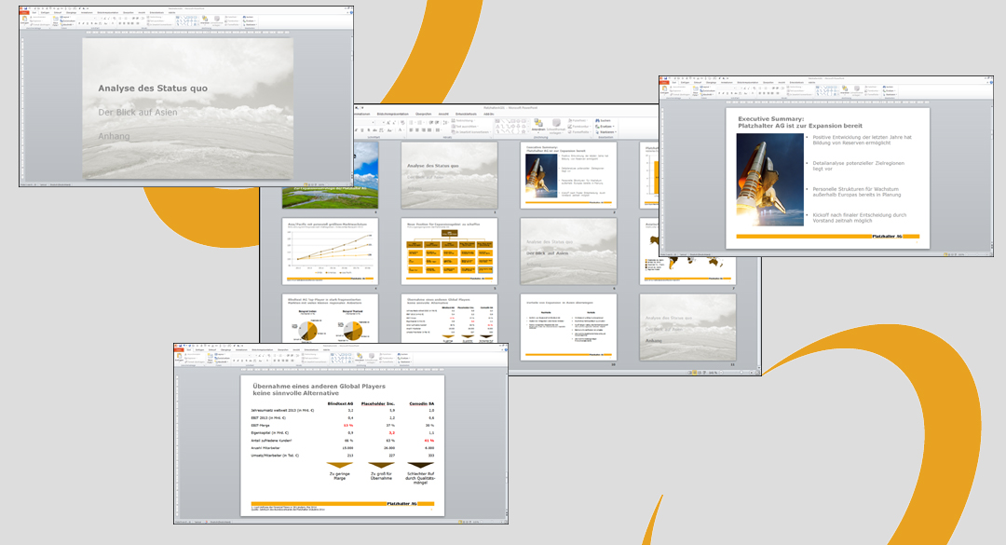
Task: Click Datei tab in the Übernahme slide window
Action: coord(179,350)
